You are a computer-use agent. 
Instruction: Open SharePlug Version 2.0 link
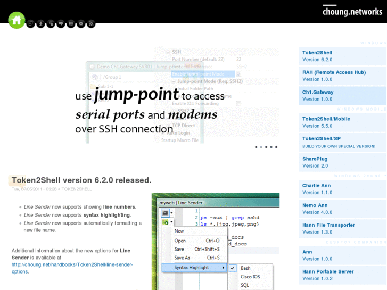point(343,162)
